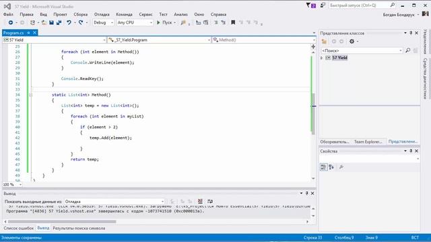The width and height of the screenshot is (431, 242).
Task: Click the Navigate Backward toolbar icon
Action: click(11, 22)
